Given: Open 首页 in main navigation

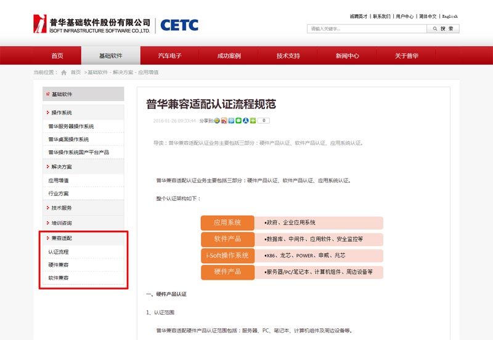Looking at the screenshot, I should (57, 55).
